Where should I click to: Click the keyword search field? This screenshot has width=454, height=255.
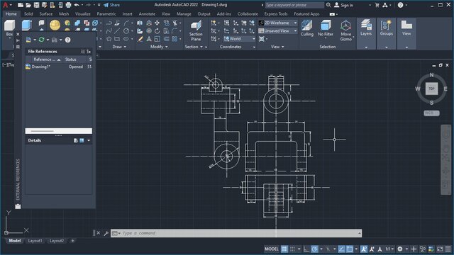[x=294, y=5]
